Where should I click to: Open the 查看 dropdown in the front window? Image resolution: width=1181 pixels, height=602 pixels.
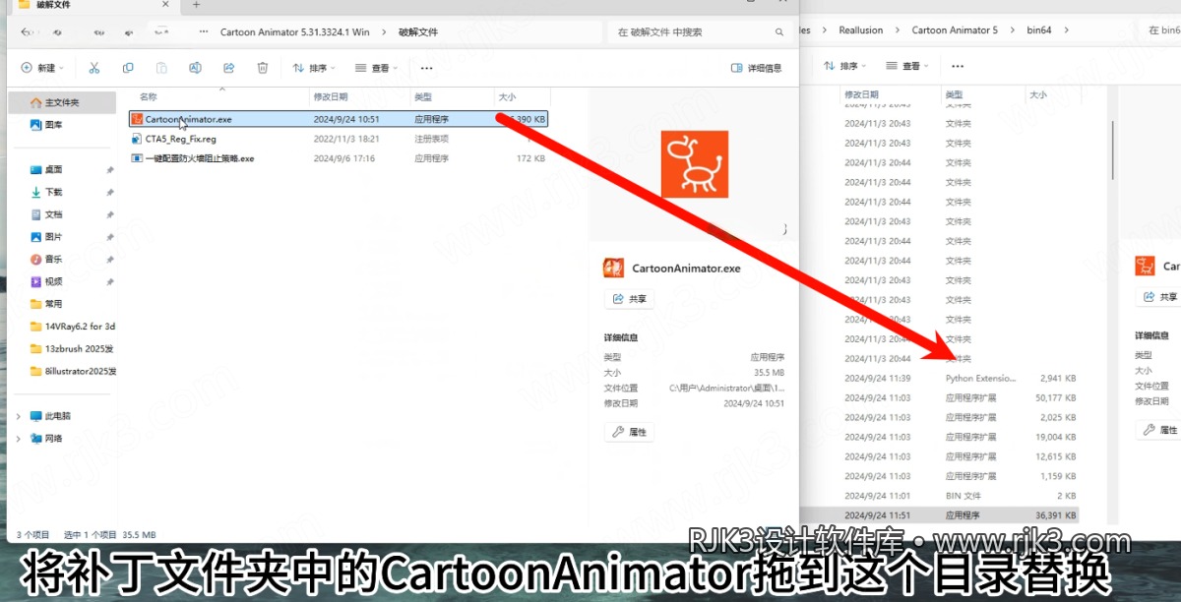[376, 68]
